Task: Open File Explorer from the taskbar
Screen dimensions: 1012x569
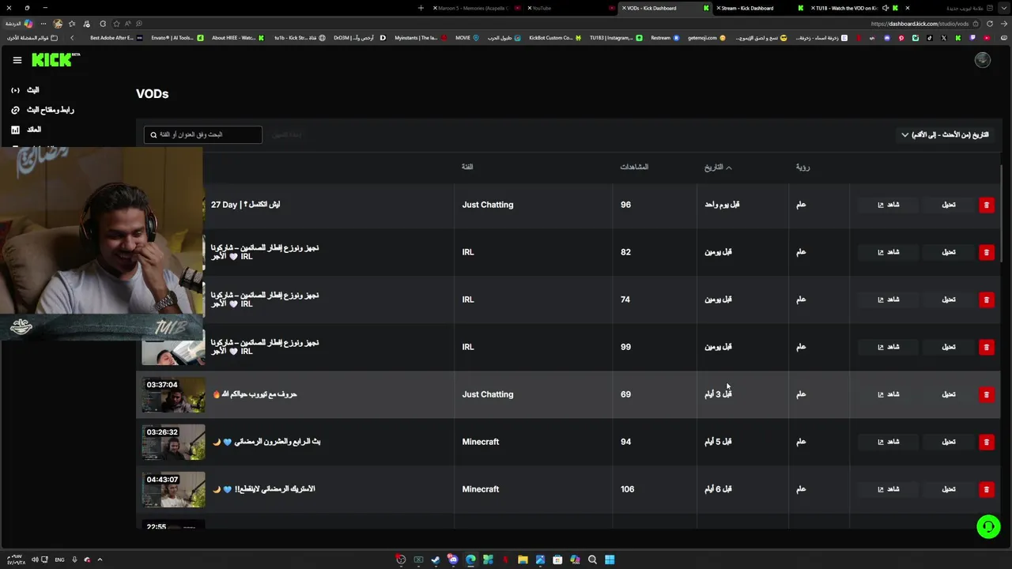Action: click(523, 560)
